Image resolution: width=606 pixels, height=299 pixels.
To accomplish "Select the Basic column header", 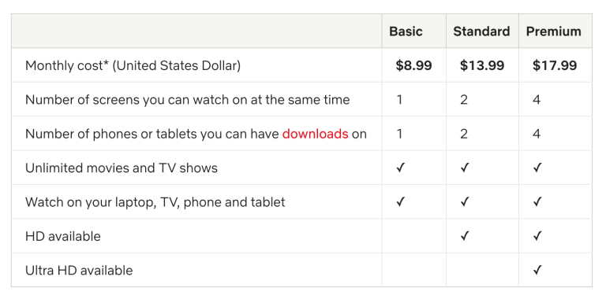I will (x=406, y=31).
